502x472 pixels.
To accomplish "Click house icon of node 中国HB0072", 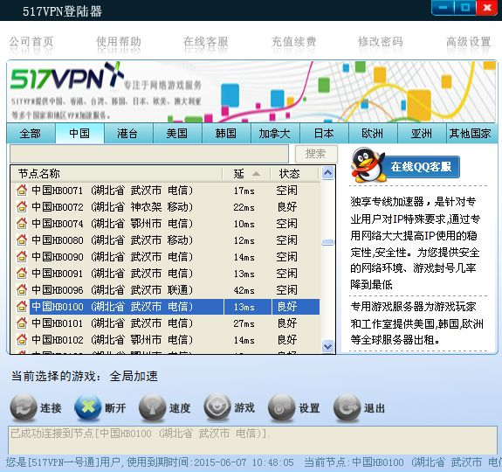I will click(x=22, y=207).
